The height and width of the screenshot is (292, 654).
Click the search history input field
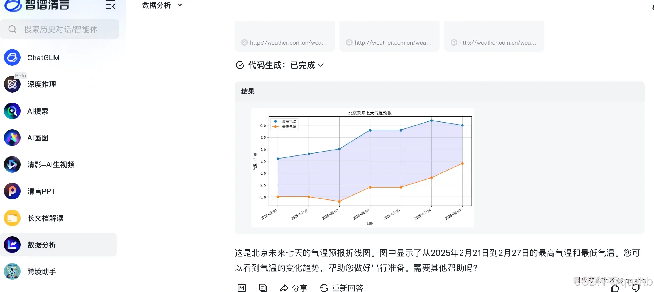[x=60, y=29]
